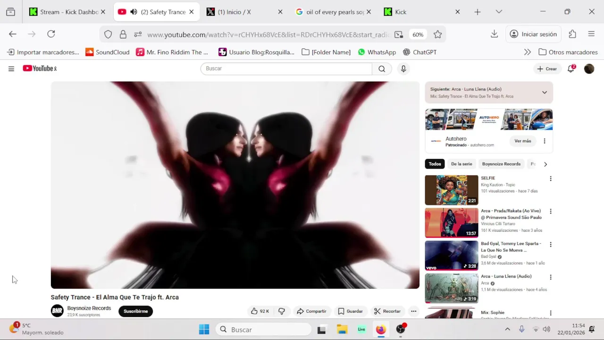
Task: Open the SoundCloud bookmark
Action: 107,52
